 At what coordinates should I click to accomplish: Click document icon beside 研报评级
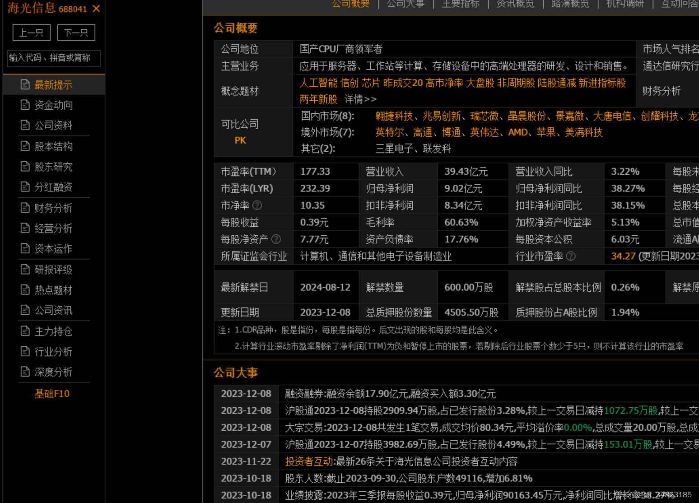click(25, 269)
